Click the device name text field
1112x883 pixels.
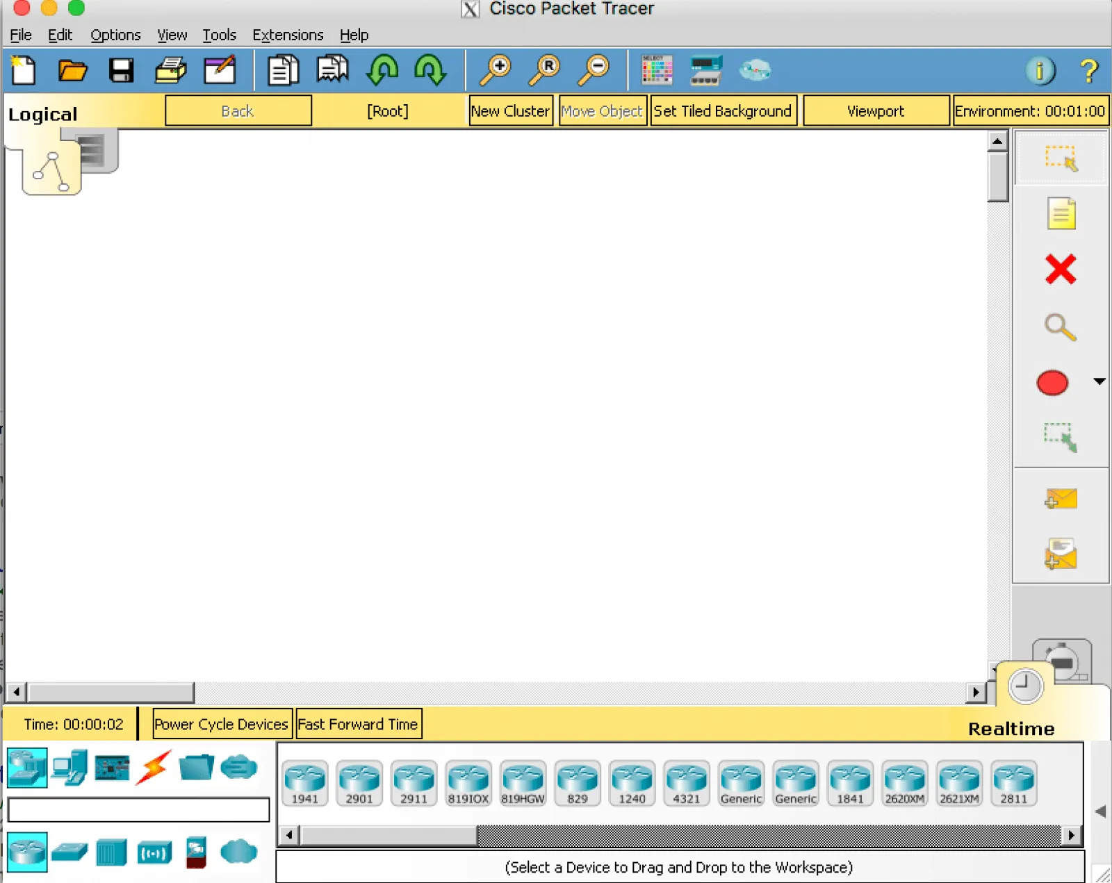pyautogui.click(x=138, y=810)
